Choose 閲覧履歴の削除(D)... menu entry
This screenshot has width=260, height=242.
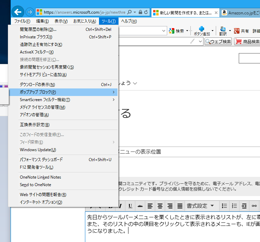pyautogui.click(x=63, y=29)
